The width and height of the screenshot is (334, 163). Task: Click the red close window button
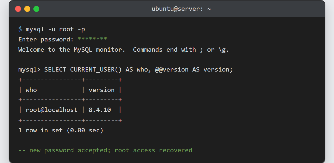click(x=18, y=9)
